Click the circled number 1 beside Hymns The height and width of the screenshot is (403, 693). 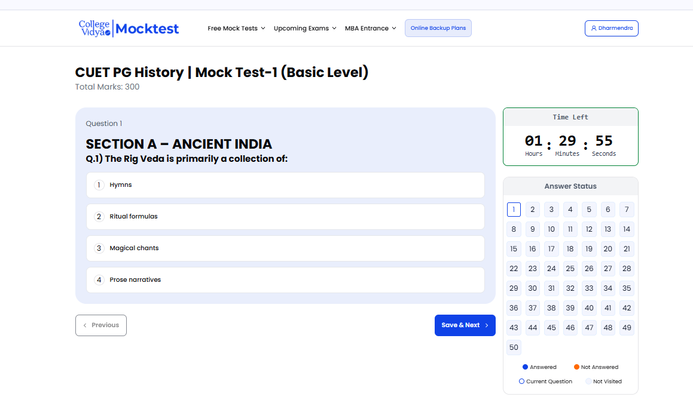(99, 185)
